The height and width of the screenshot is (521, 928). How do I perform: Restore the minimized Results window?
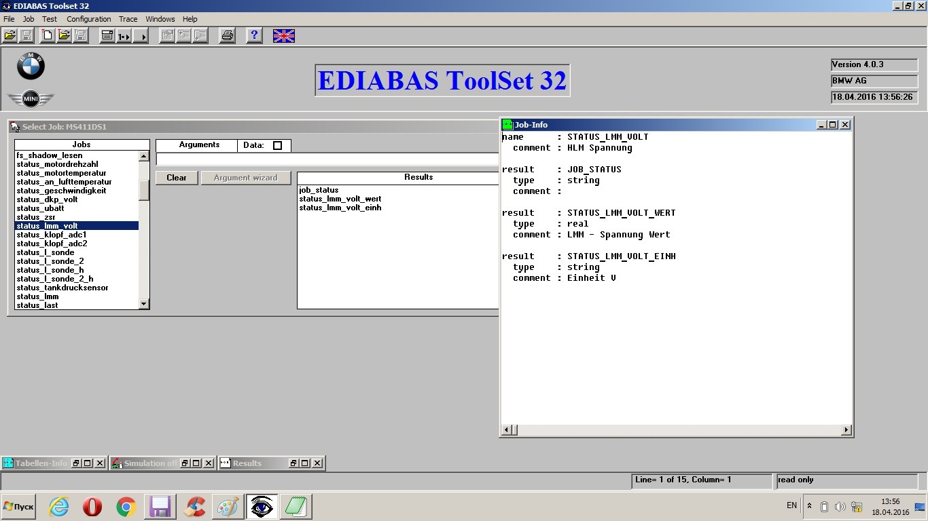[293, 463]
